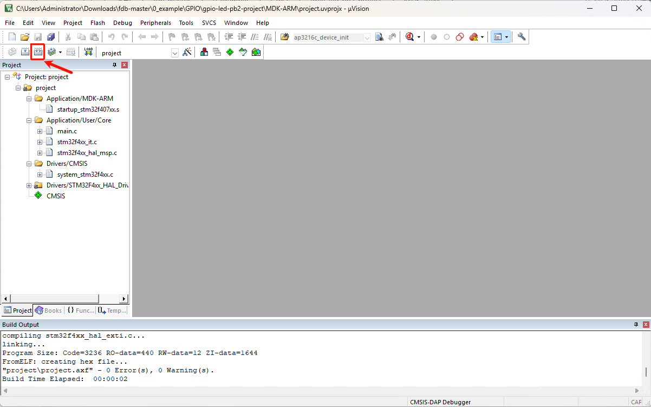Click the Open file folder icon

click(25, 37)
